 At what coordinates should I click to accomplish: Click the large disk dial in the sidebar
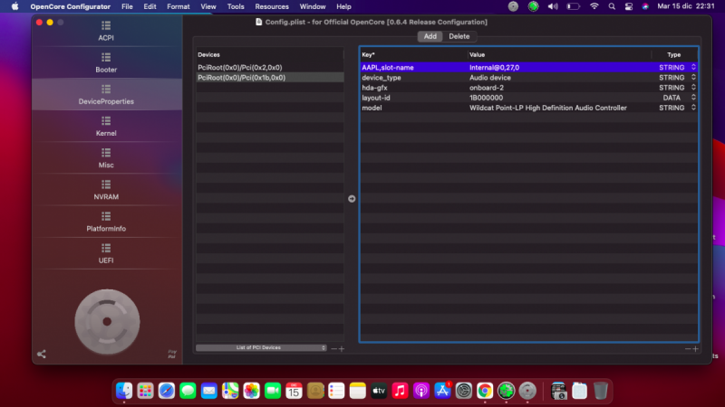tap(106, 321)
